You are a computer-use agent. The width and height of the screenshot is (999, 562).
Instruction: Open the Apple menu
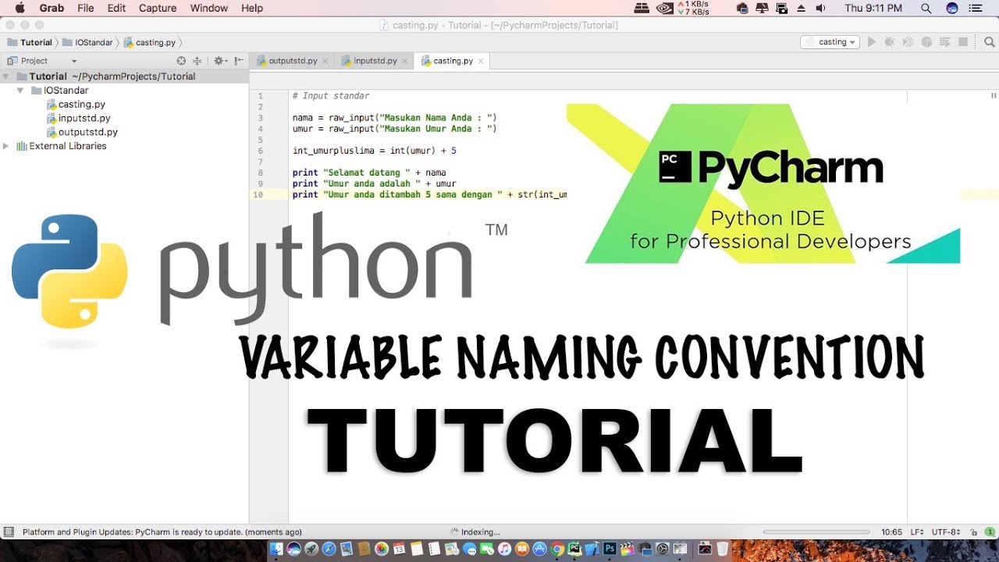point(20,8)
